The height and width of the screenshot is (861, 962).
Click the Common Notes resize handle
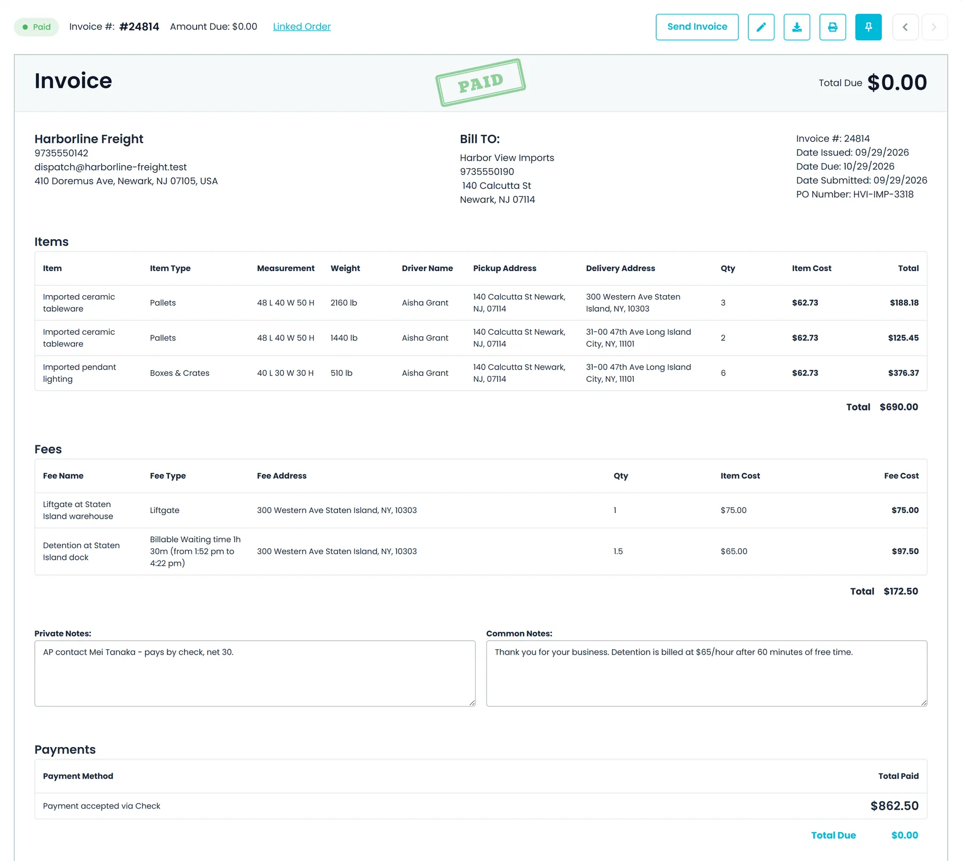tap(924, 703)
